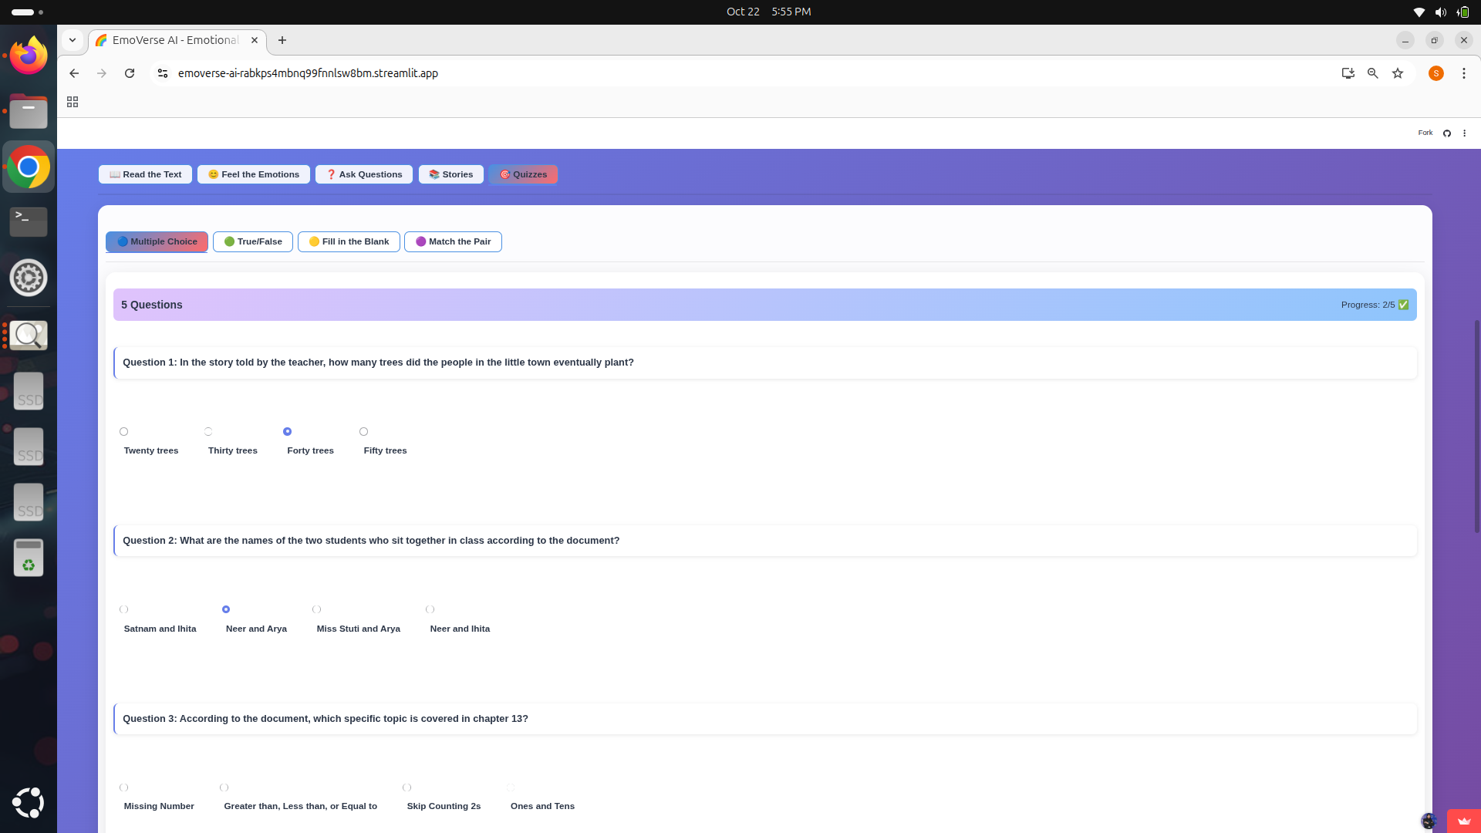The width and height of the screenshot is (1481, 833).
Task: Open the Stories section tab
Action: (450, 174)
